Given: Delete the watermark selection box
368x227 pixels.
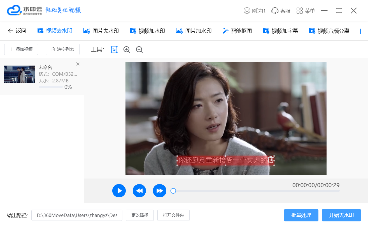Looking at the screenshot, I should [x=270, y=160].
